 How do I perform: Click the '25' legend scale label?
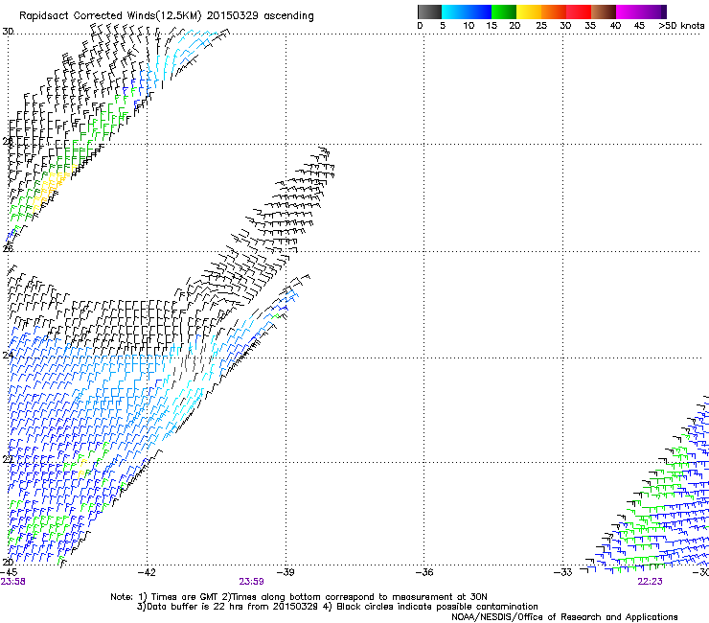pos(541,26)
